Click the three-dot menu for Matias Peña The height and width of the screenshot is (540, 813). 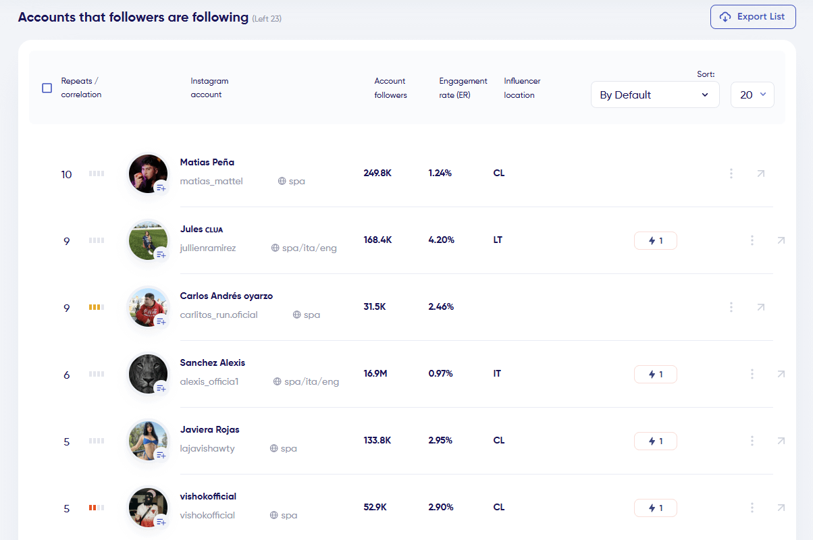coord(731,173)
